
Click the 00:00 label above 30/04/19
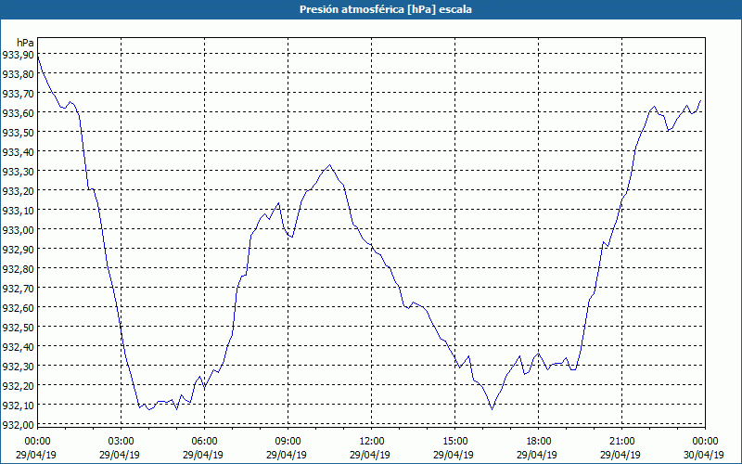[706, 442]
